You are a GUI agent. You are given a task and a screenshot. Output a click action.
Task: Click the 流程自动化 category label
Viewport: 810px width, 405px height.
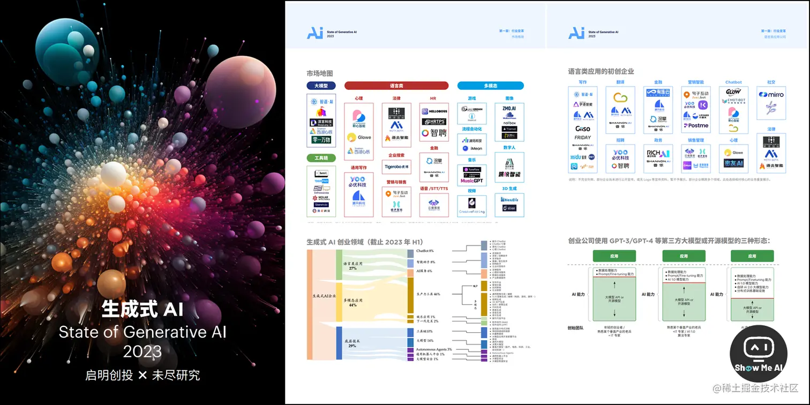(472, 129)
